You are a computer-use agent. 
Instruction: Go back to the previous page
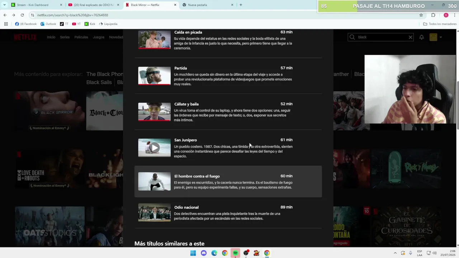click(x=5, y=15)
